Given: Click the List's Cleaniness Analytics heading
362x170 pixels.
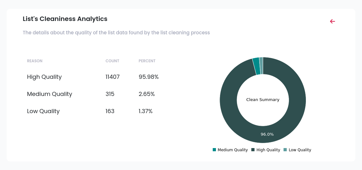Looking at the screenshot, I should pos(65,19).
